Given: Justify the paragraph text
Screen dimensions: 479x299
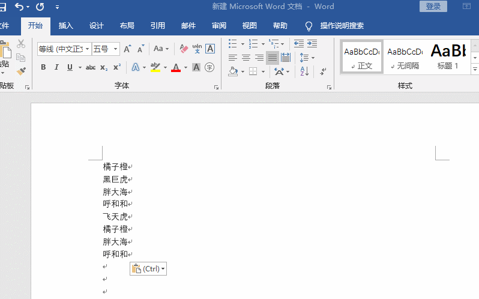Looking at the screenshot, I should point(272,58).
